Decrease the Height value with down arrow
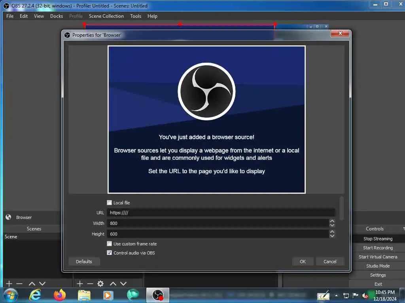 point(332,236)
